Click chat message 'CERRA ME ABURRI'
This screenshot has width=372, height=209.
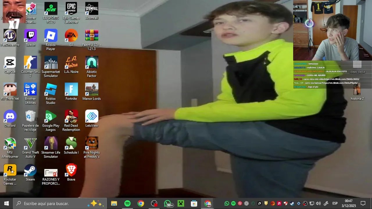point(316,75)
